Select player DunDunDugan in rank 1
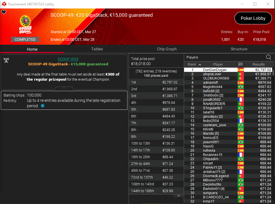 (228, 70)
